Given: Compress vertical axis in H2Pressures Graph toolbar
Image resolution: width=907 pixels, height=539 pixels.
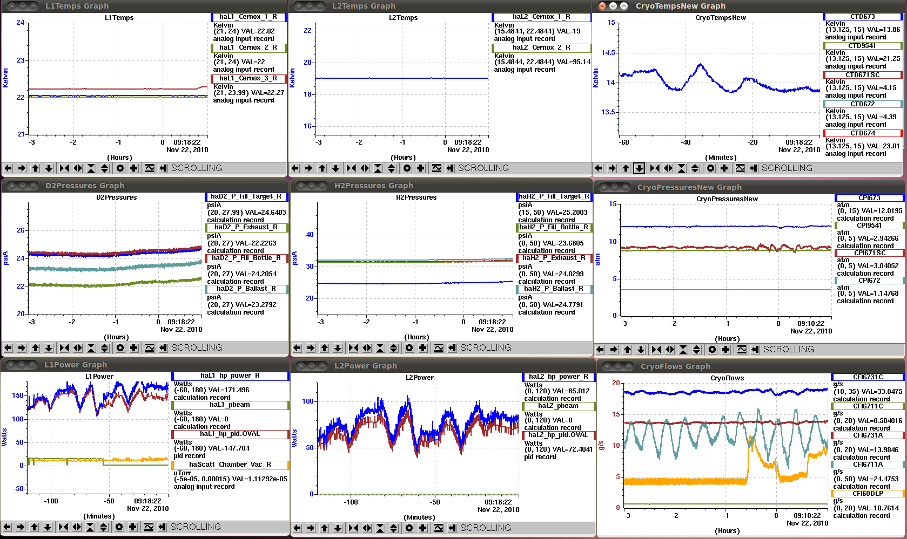Looking at the screenshot, I should 380,348.
